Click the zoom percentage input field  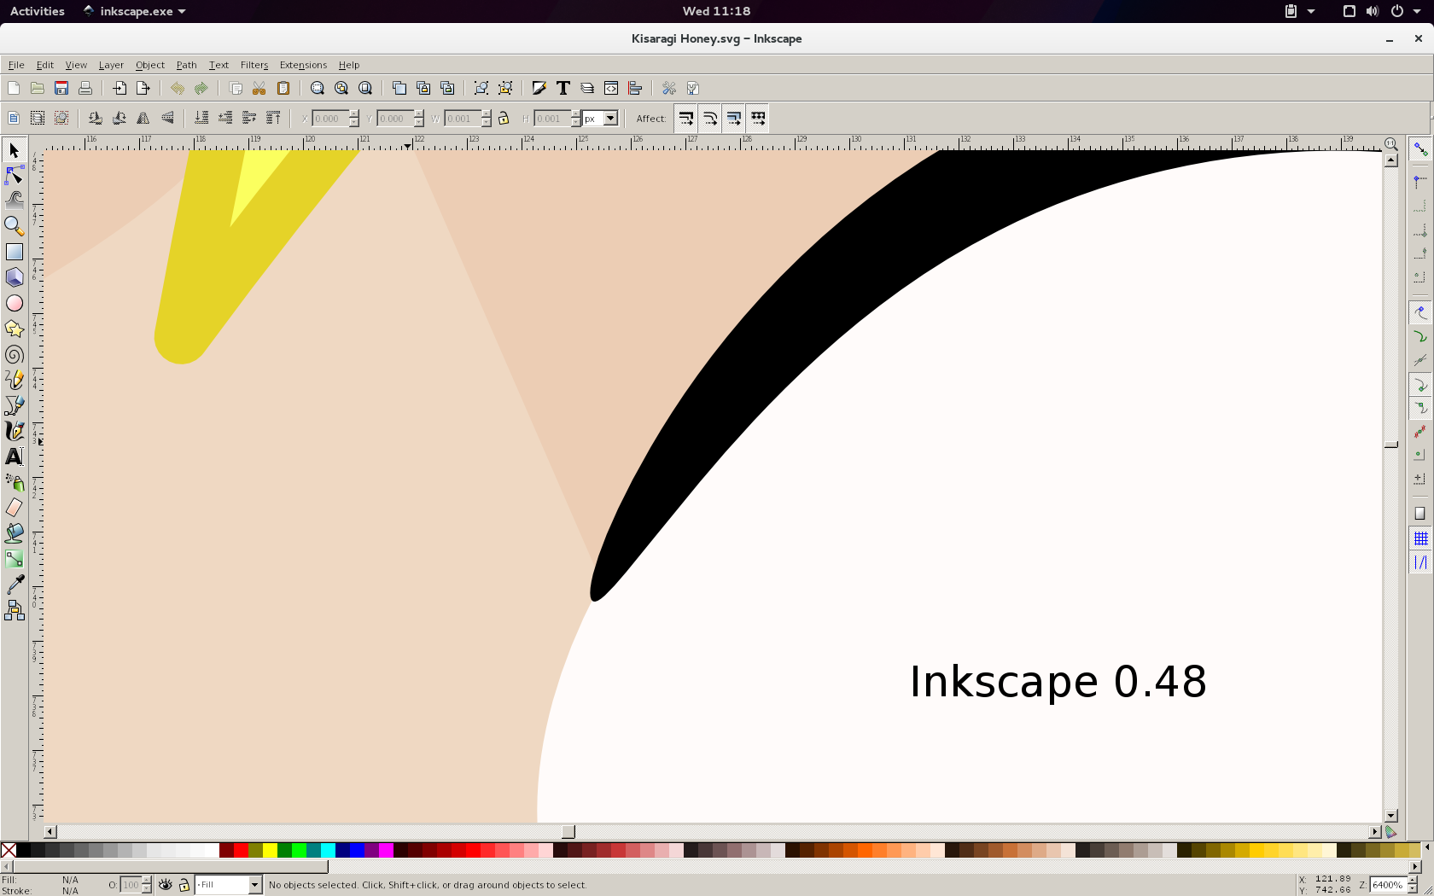click(x=1386, y=885)
